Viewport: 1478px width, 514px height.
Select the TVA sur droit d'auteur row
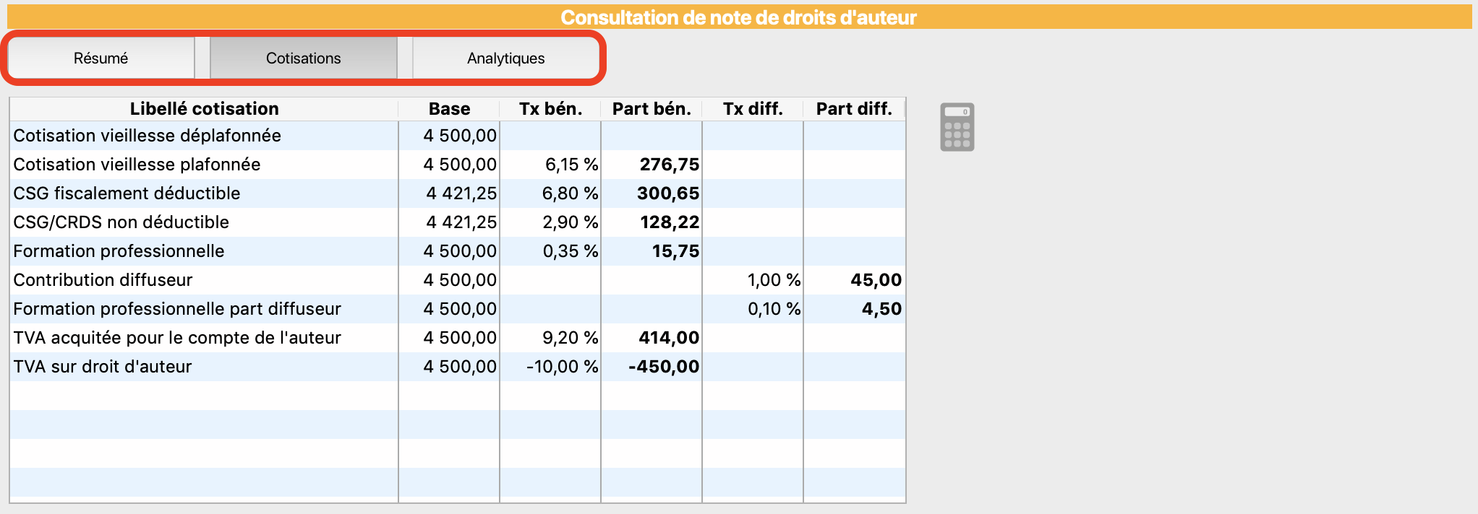click(x=457, y=367)
